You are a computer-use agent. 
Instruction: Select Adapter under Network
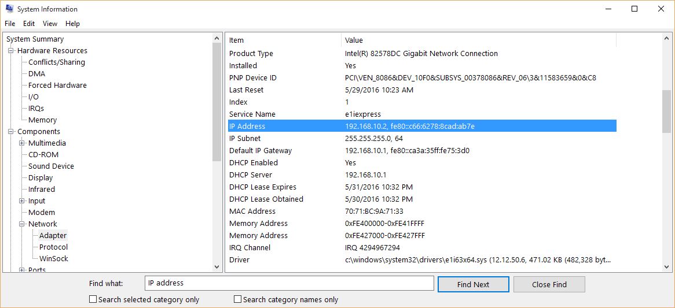click(x=53, y=235)
